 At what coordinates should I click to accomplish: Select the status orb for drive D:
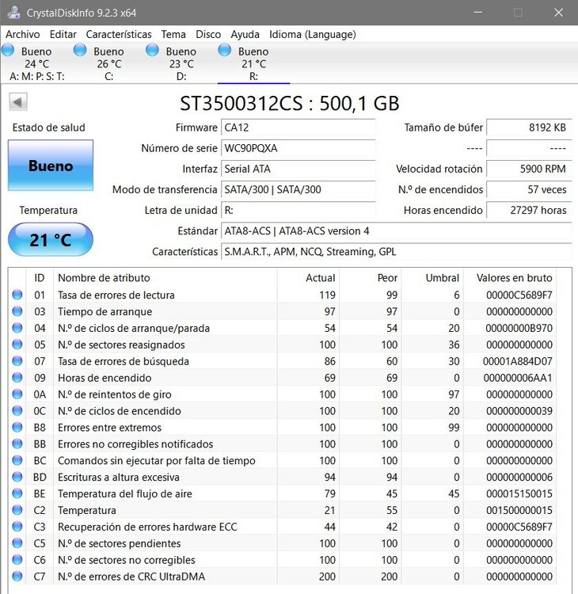(152, 50)
